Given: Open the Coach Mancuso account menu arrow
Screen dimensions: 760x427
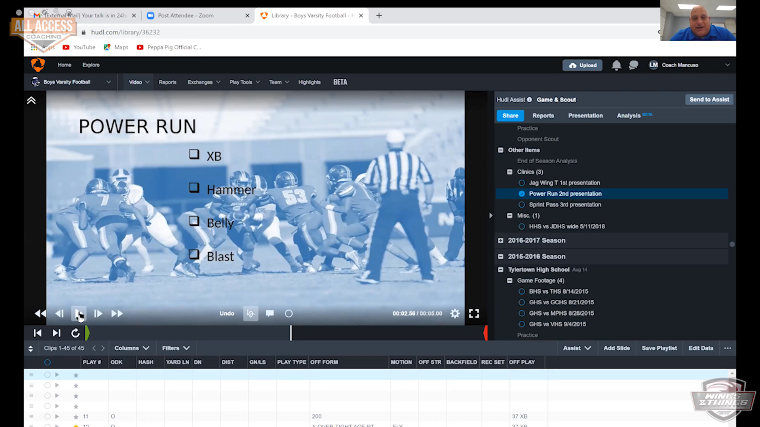Looking at the screenshot, I should pos(727,65).
